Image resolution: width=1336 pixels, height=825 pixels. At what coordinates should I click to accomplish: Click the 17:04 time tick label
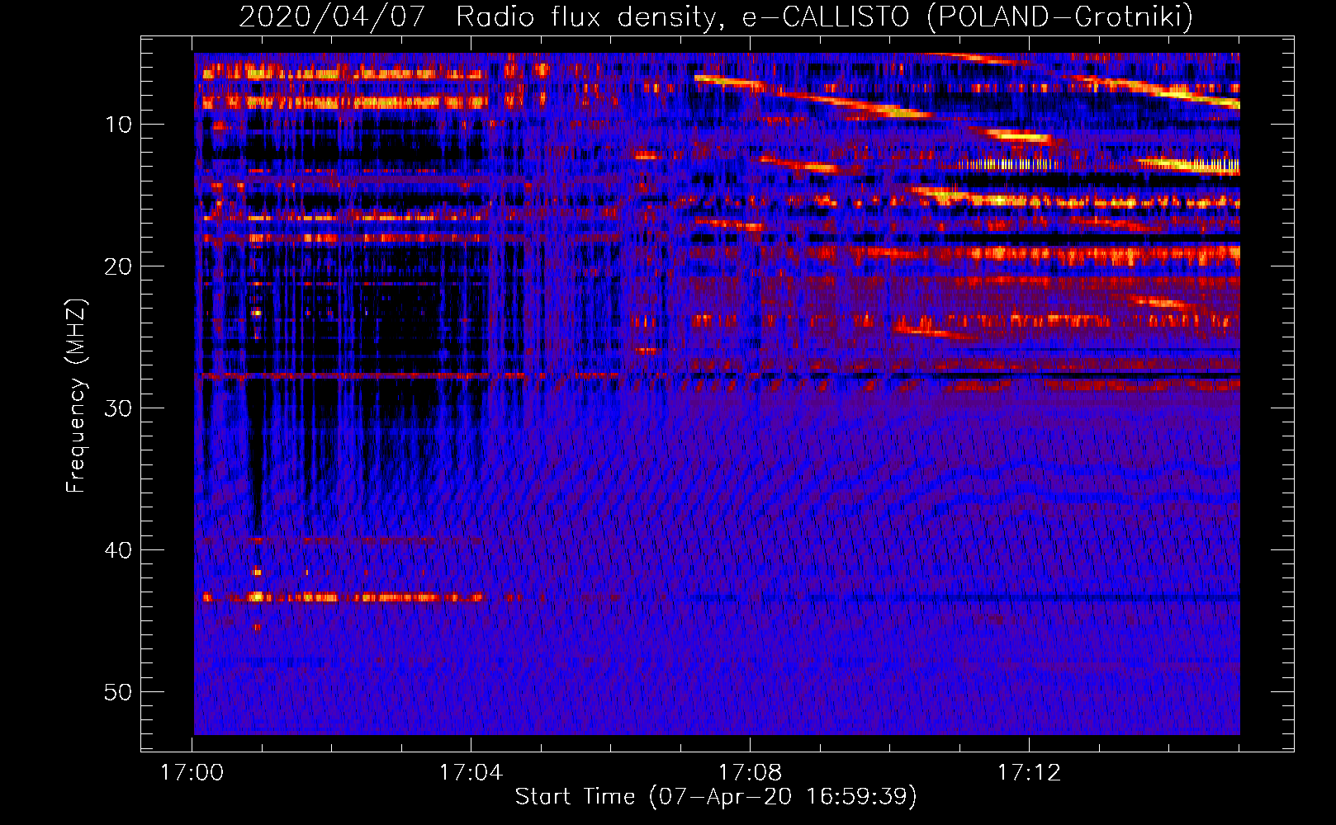[471, 773]
